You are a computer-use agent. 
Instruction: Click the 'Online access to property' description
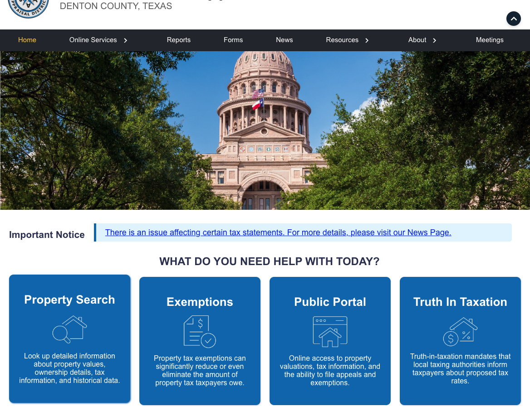(x=330, y=370)
